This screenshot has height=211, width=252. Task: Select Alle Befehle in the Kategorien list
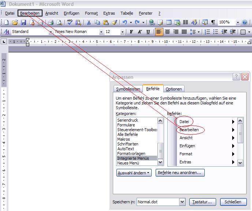[x=127, y=134]
